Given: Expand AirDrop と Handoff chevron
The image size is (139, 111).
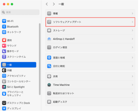Looking at the screenshot, I should pyautogui.click(x=132, y=39).
